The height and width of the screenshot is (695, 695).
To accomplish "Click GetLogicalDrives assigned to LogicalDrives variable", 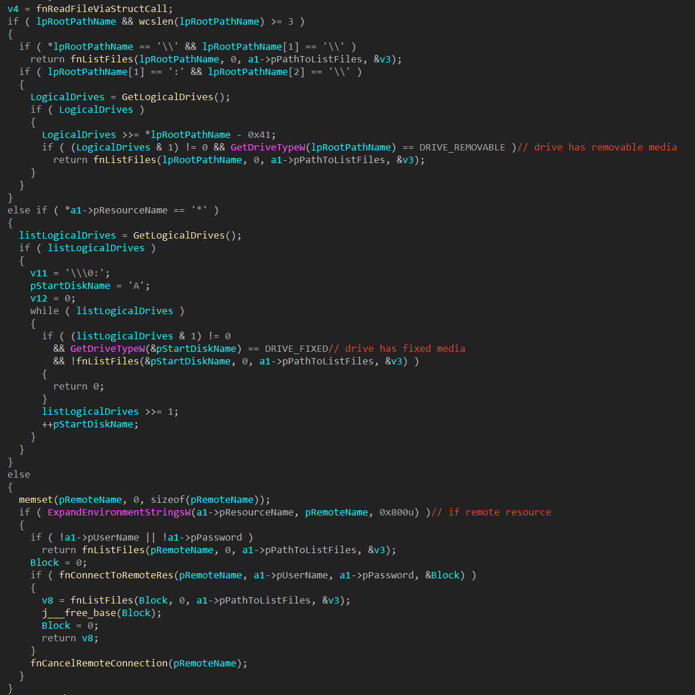I will tap(167, 97).
